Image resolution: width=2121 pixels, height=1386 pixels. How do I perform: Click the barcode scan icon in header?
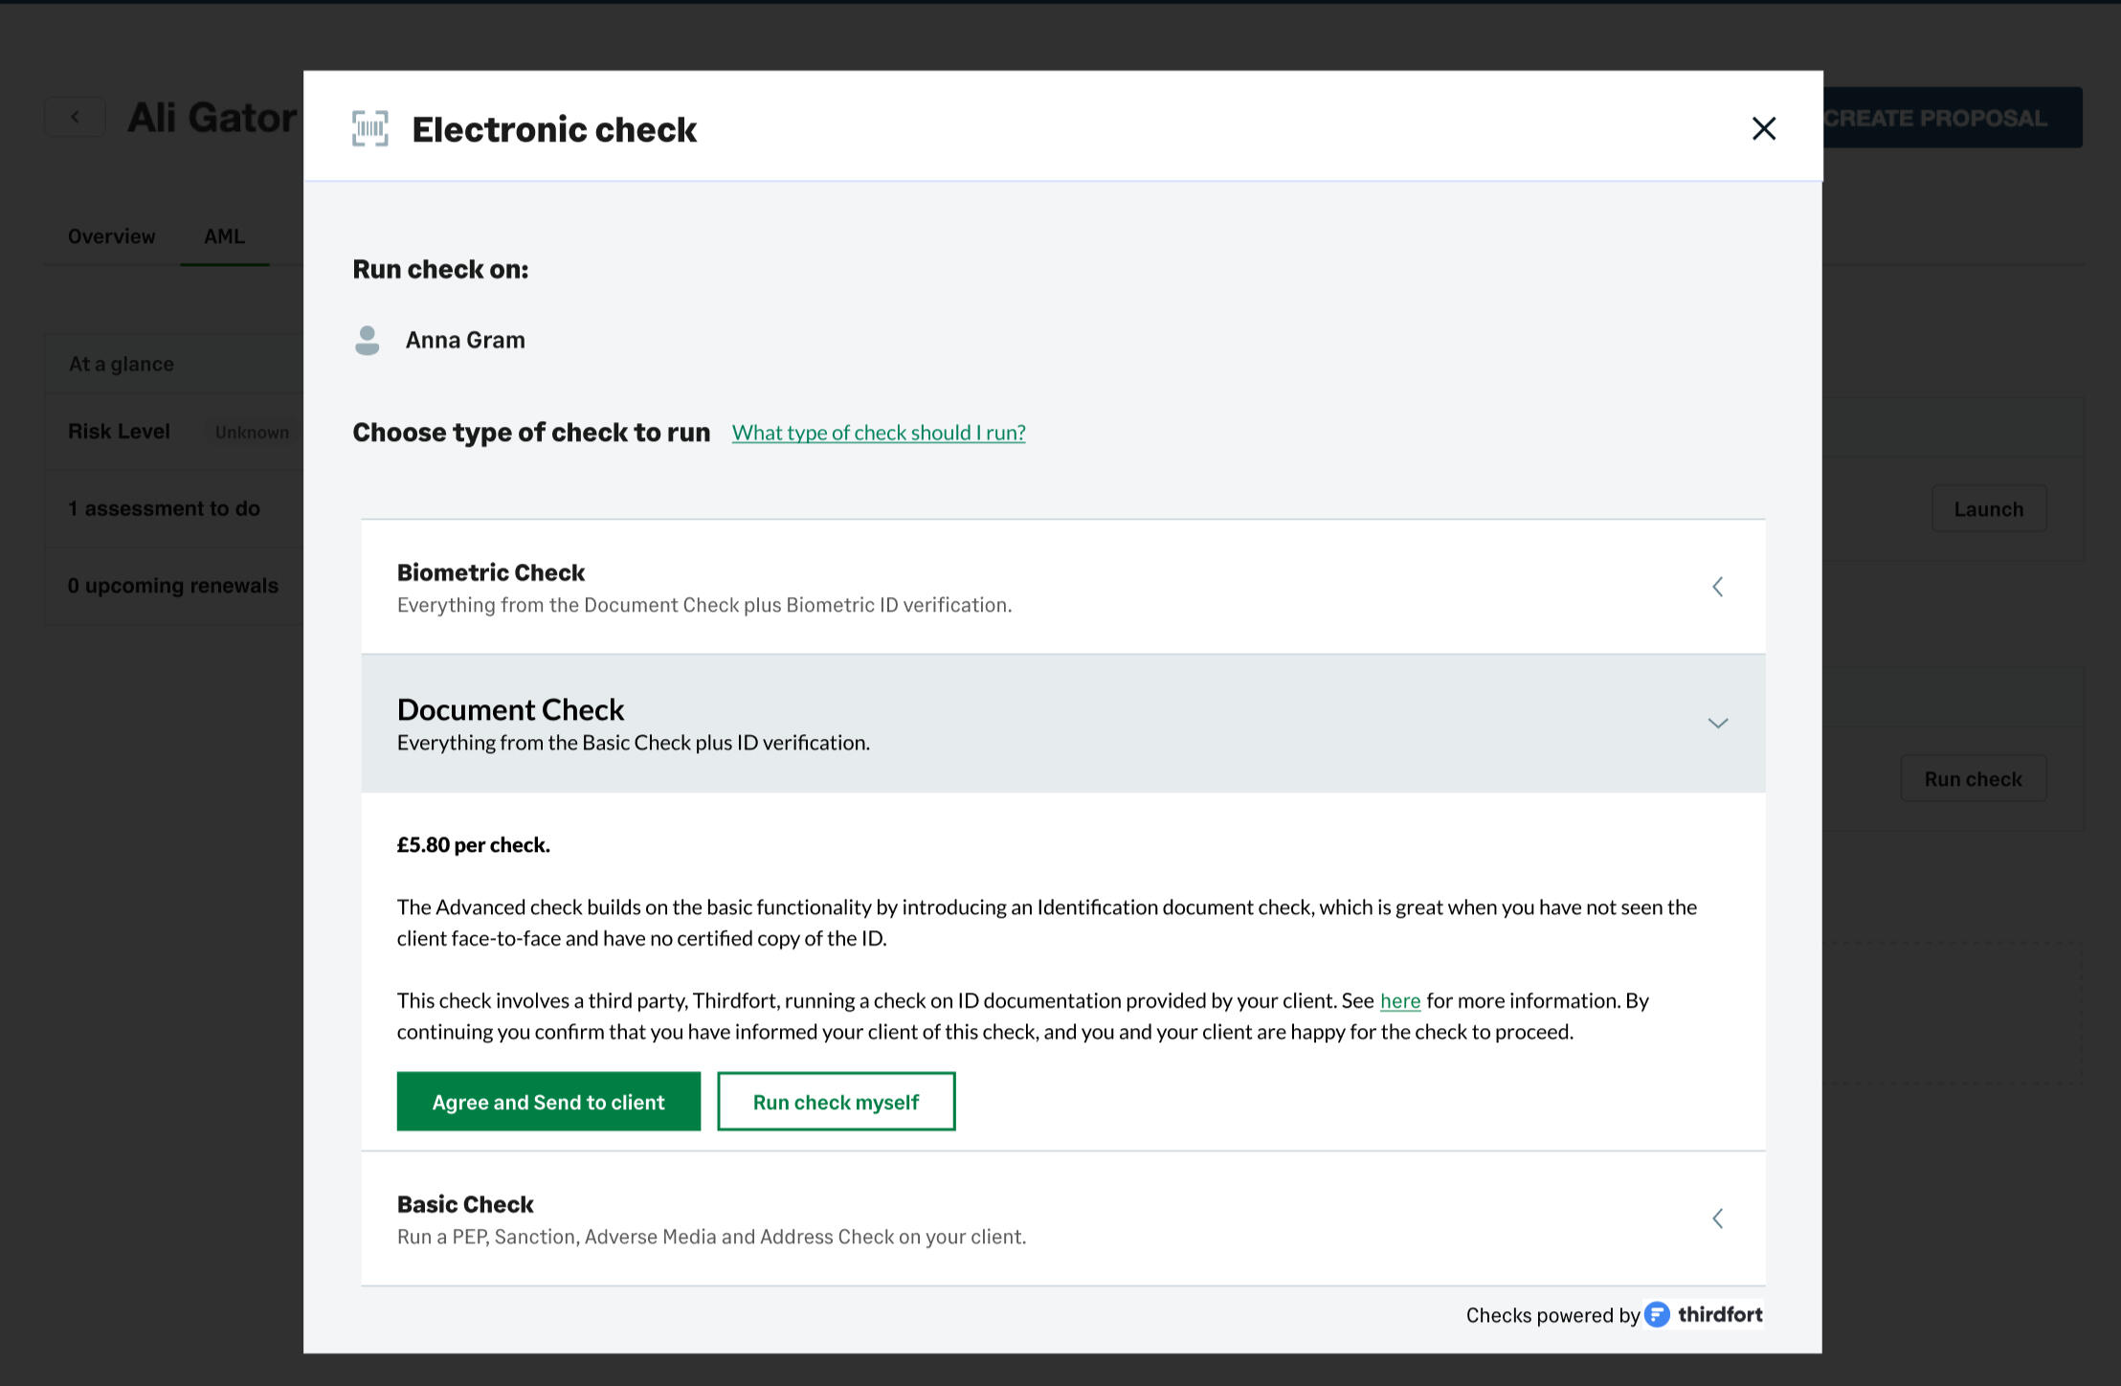click(x=370, y=128)
